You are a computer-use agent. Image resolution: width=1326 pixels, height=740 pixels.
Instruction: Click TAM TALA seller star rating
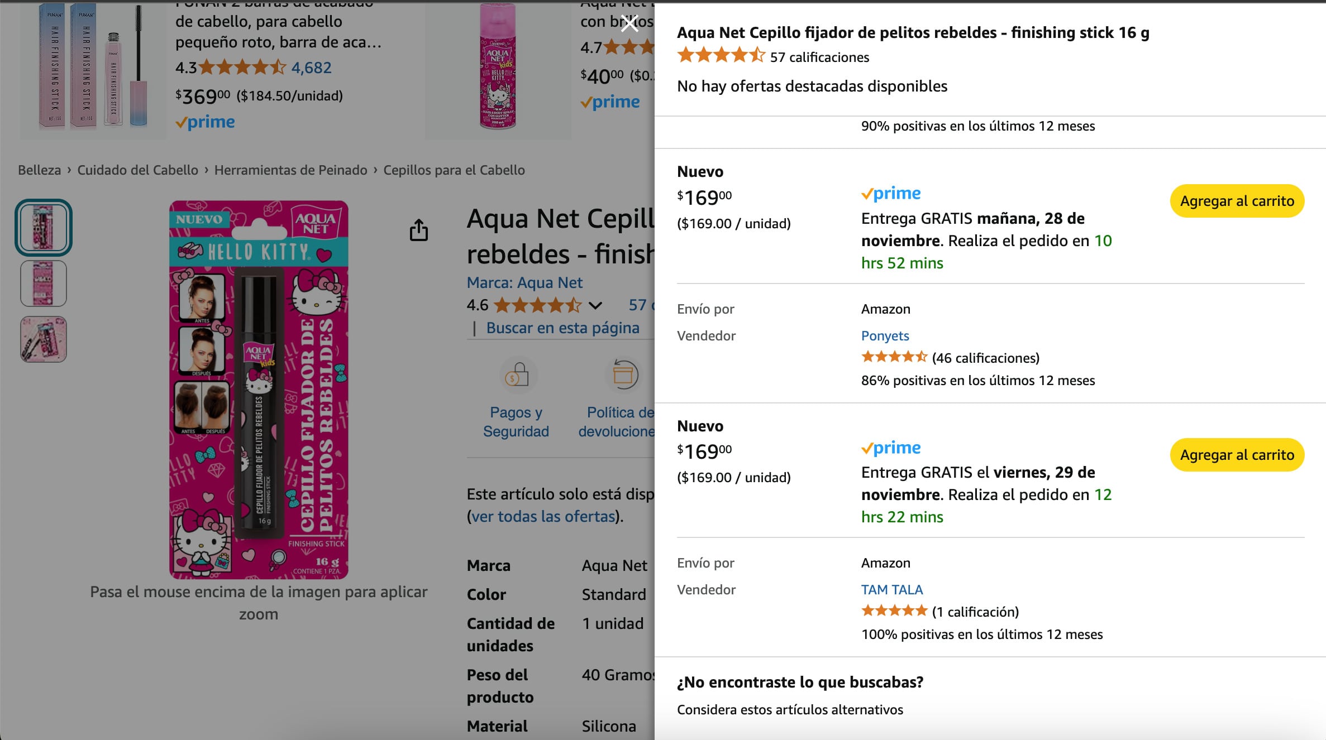click(894, 611)
